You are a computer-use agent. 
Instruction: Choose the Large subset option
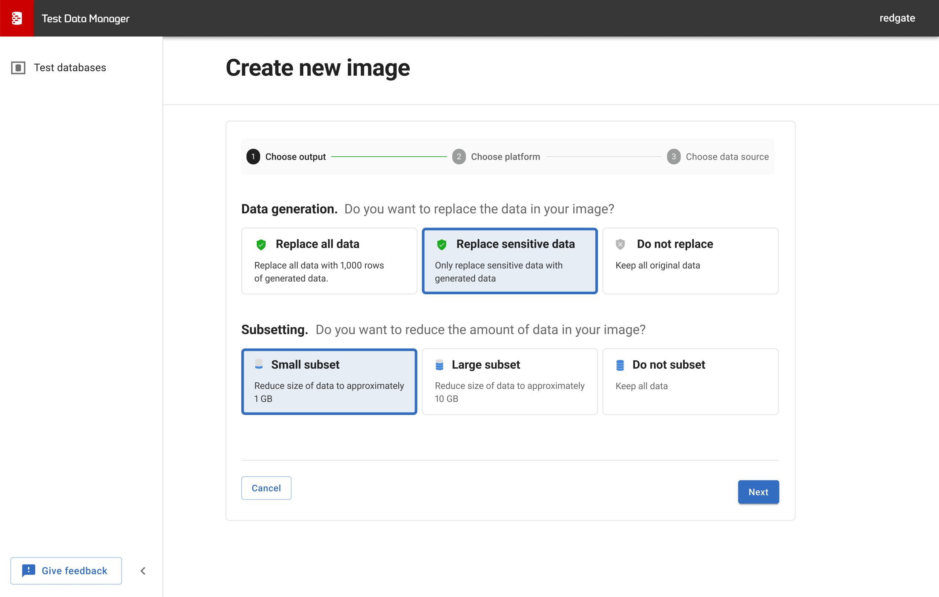point(510,381)
